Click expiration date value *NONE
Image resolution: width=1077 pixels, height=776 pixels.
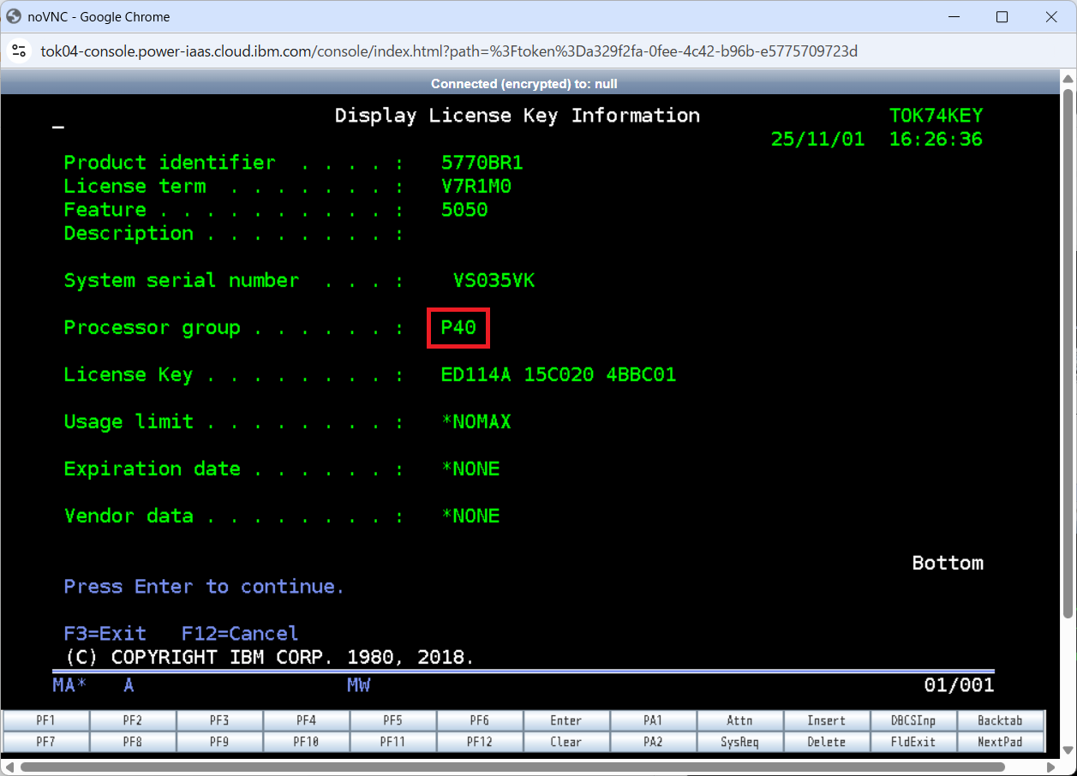coord(470,469)
